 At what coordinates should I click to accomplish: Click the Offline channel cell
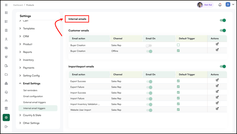pyautogui.click(x=115, y=51)
